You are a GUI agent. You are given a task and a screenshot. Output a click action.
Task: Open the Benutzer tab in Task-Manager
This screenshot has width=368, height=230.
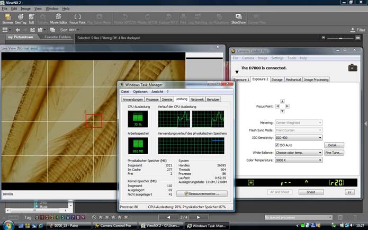coord(213,100)
